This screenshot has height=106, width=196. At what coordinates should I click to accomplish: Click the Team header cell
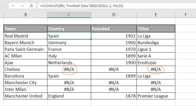click(25, 29)
